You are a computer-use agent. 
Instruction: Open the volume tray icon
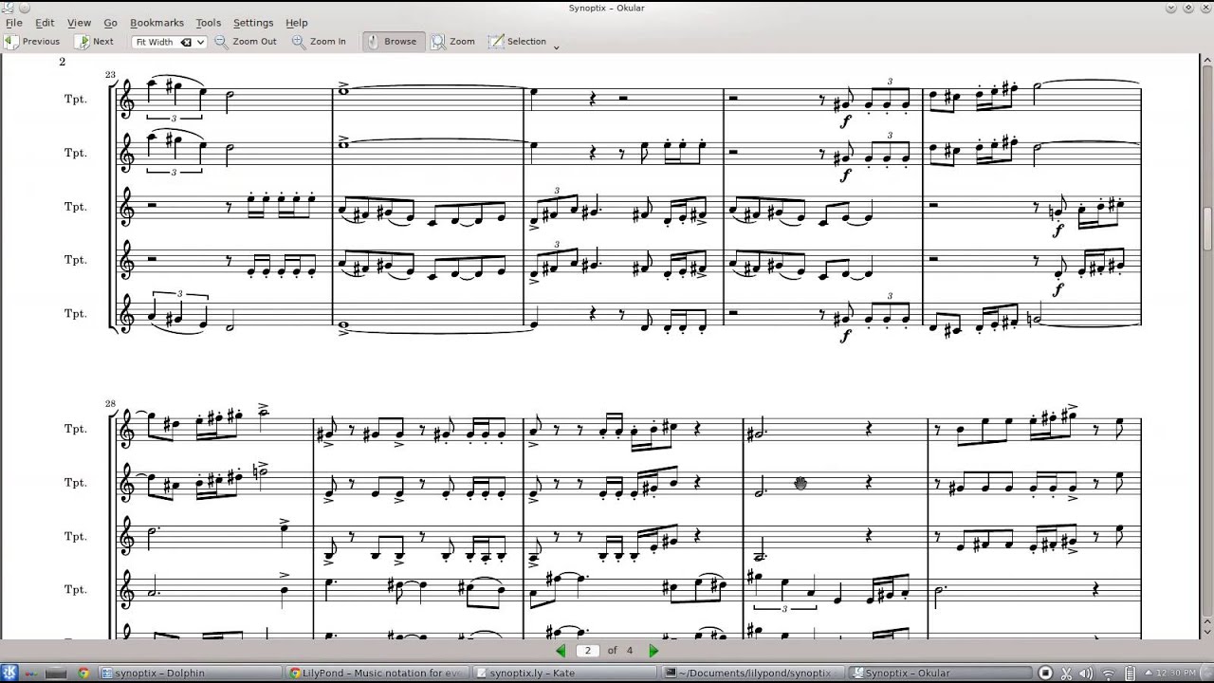tap(1087, 673)
